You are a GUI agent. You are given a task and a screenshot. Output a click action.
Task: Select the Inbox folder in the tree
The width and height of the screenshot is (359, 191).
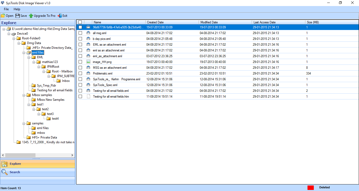pyautogui.click(x=65, y=81)
